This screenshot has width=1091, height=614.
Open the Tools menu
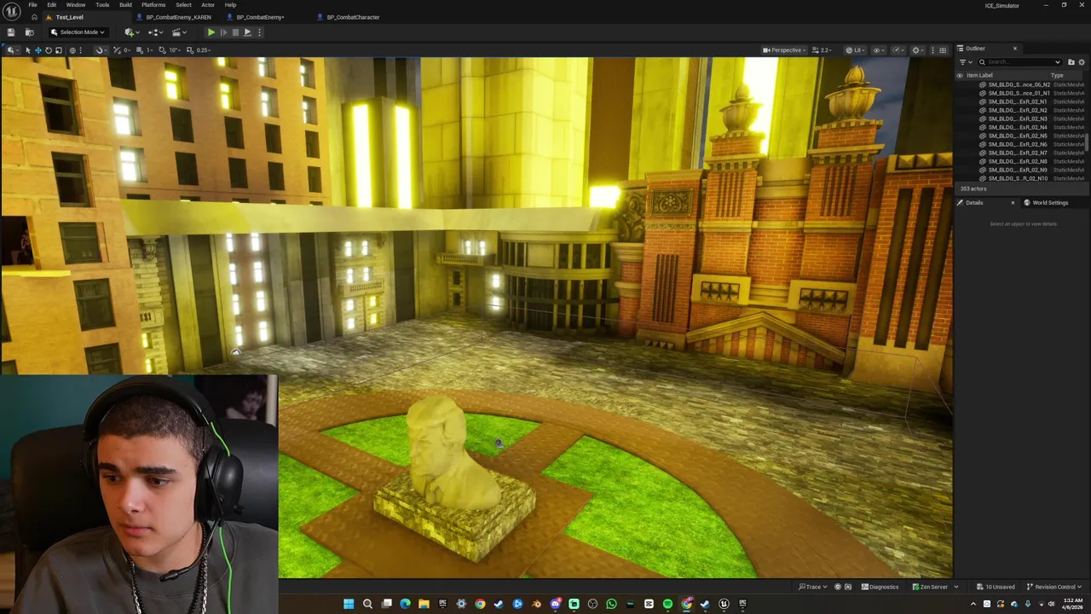coord(102,5)
